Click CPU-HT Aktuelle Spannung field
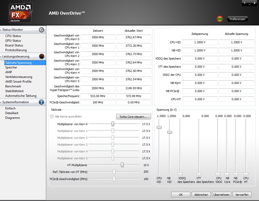 coord(236,99)
